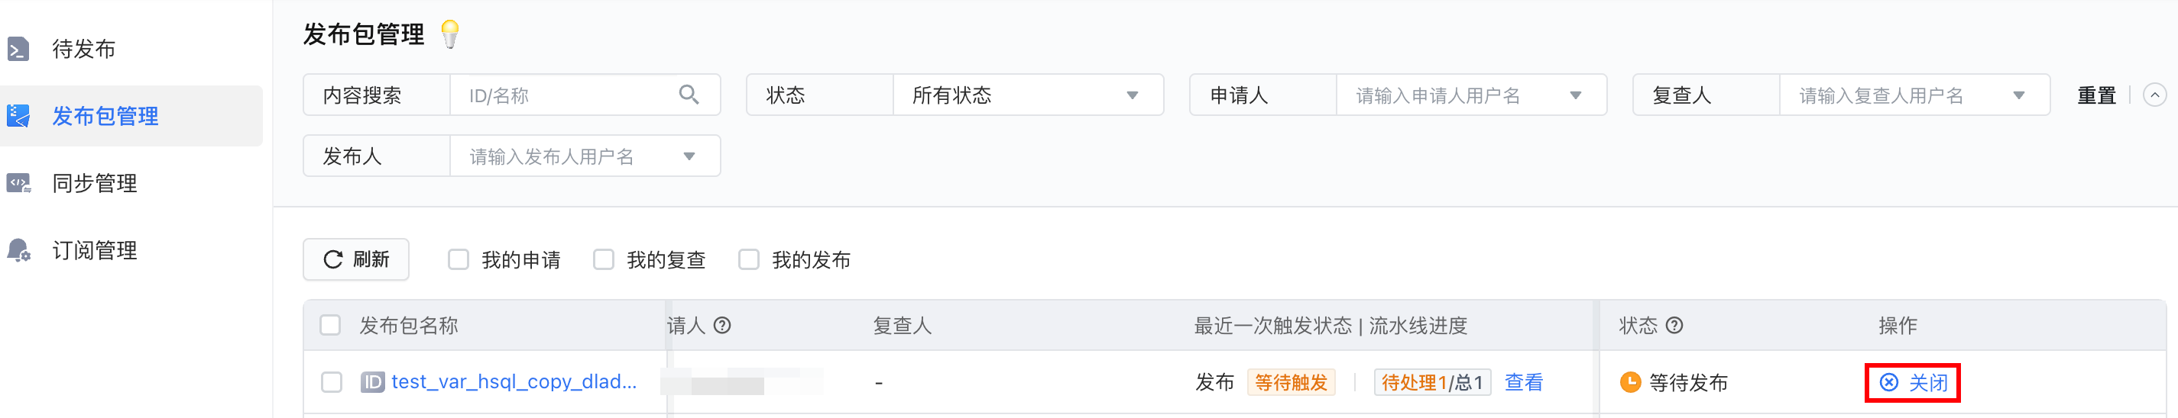The height and width of the screenshot is (418, 2178).
Task: Click the 待发布 sidebar icon
Action: [18, 49]
